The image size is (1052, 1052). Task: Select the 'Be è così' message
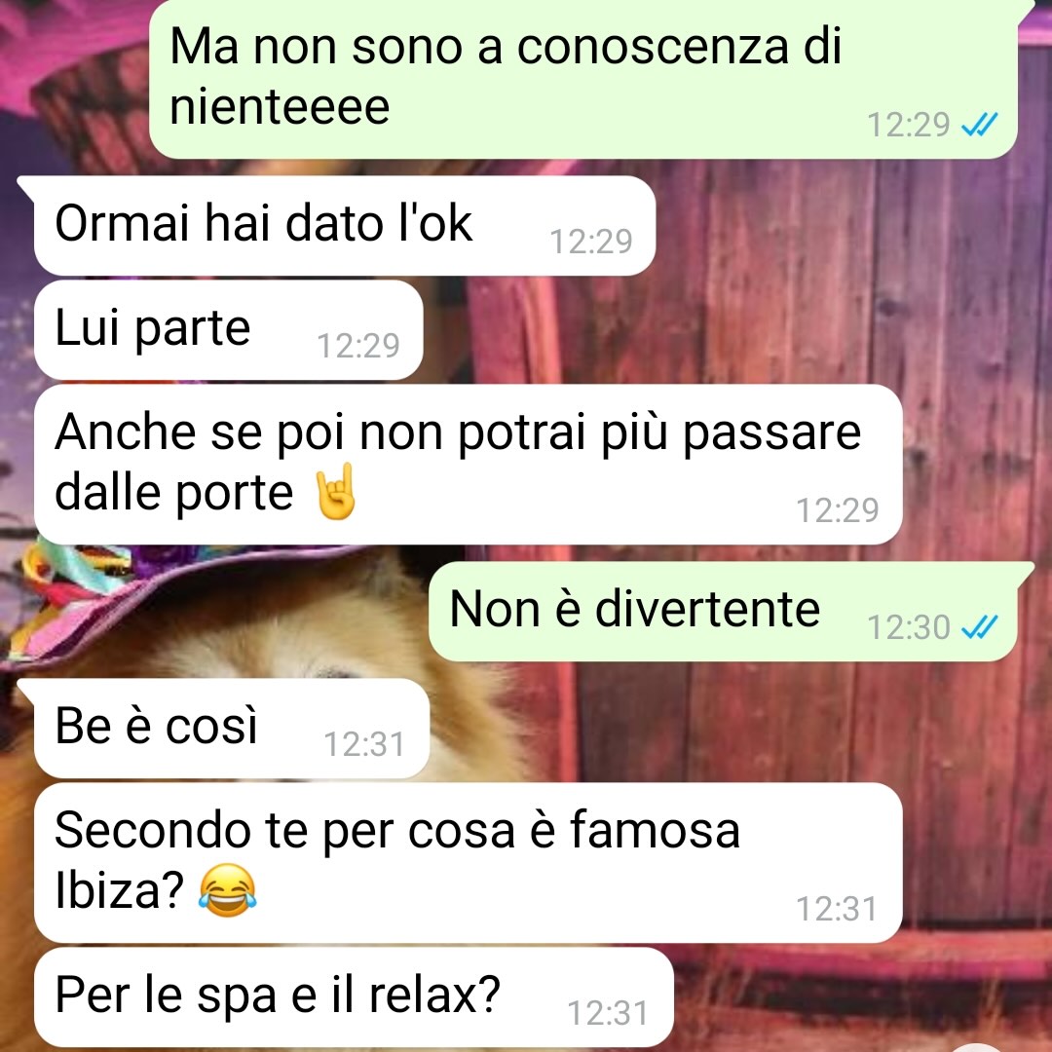pyautogui.click(x=232, y=728)
